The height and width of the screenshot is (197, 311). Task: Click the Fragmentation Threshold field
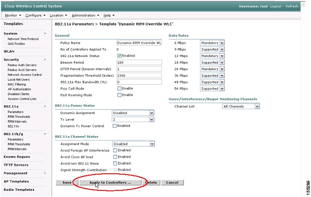[139, 75]
